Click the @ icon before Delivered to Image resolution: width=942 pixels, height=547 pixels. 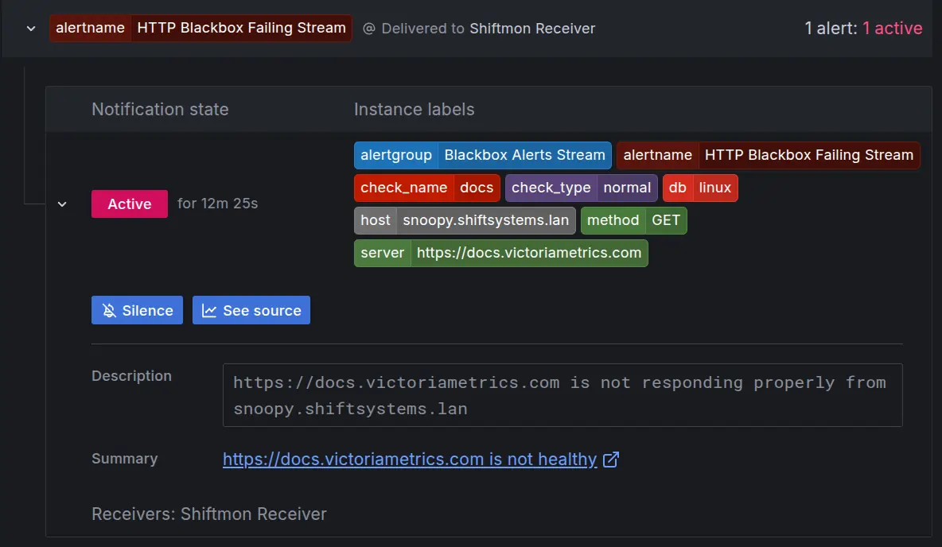pos(369,28)
